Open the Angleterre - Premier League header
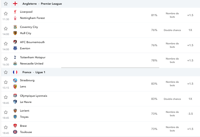The width and height of the screenshot is (200, 137). [x=42, y=4]
